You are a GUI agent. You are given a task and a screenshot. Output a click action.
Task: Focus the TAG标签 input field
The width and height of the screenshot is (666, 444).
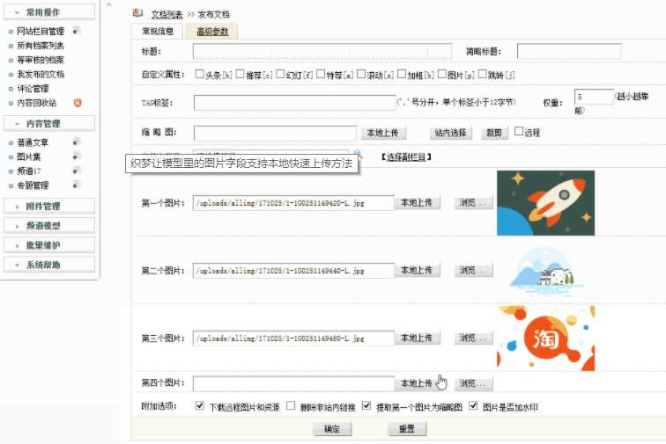(x=294, y=103)
